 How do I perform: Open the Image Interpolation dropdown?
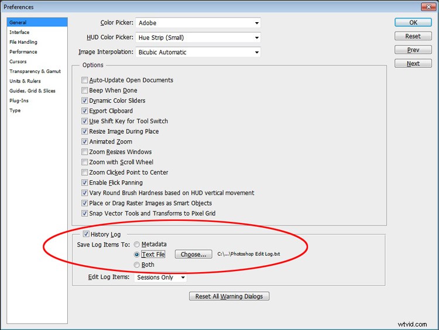[198, 52]
